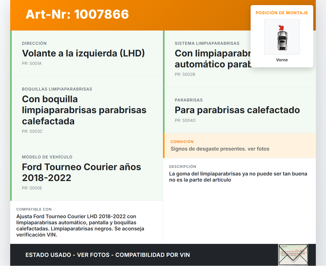The height and width of the screenshot is (266, 326).
Task: Click Con boquilla limpiaparabrisas parabrisas calefactada
Action: 84,110
